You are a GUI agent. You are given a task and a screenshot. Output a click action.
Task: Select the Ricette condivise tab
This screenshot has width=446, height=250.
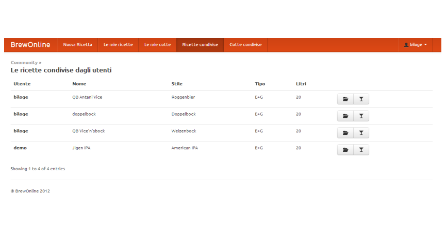(200, 45)
